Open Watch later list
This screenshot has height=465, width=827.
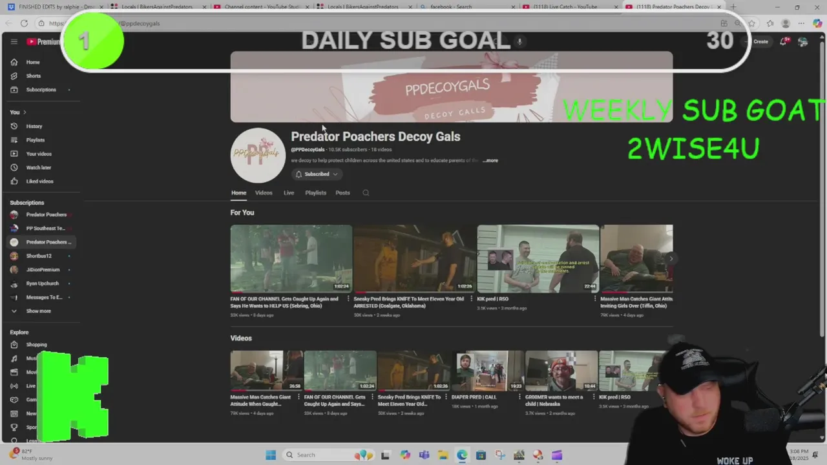point(40,167)
